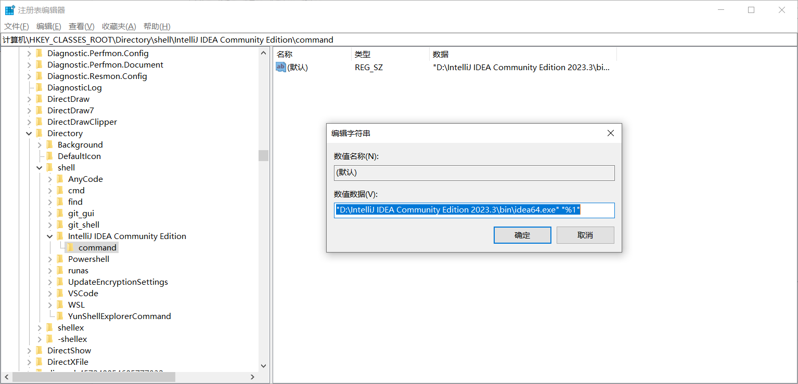This screenshot has width=798, height=384.
Task: Click the folder icon beside git_gui
Action: click(60, 213)
